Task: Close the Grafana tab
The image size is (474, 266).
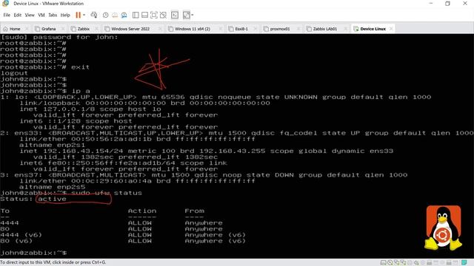Action: coord(62,29)
